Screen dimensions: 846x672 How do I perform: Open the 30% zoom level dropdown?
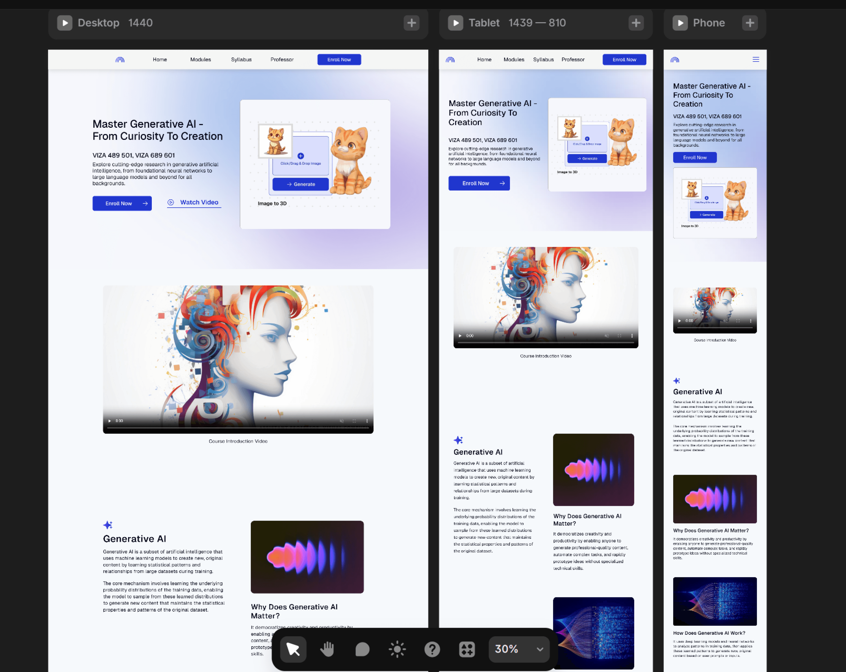(519, 649)
